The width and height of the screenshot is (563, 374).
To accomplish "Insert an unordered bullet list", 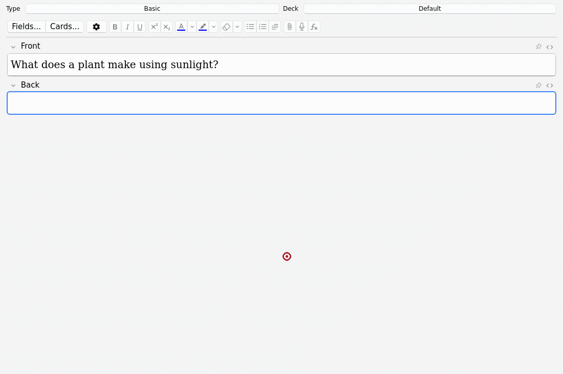I will (250, 27).
